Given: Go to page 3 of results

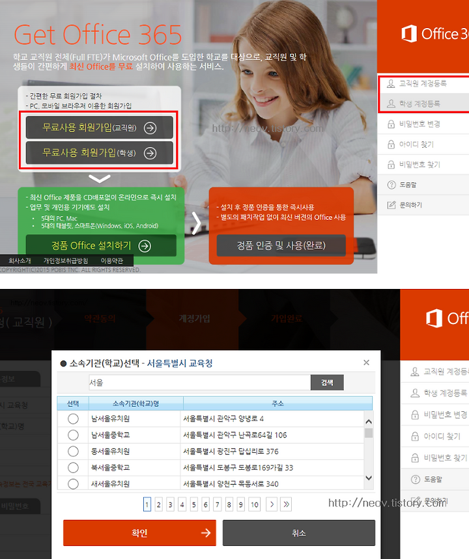Looking at the screenshot, I should (171, 504).
